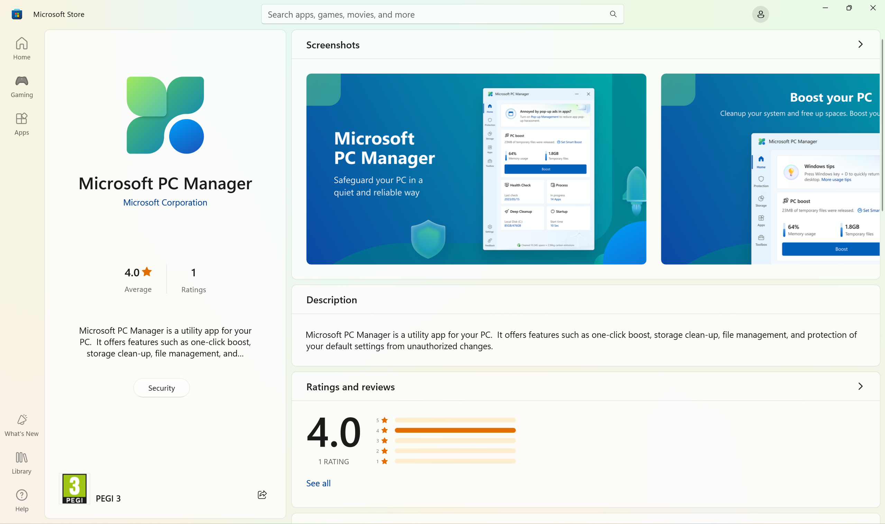Viewport: 885px width, 524px height.
Task: Click the Microsoft Store logo icon
Action: (x=17, y=15)
